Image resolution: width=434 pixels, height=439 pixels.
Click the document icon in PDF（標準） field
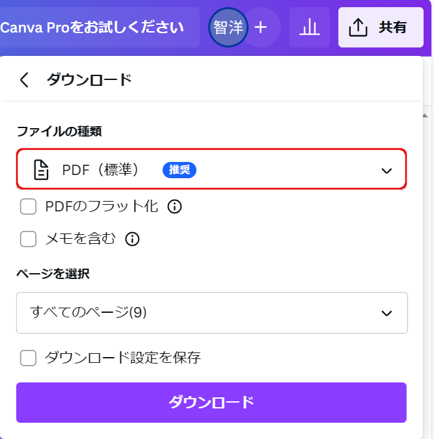click(41, 170)
